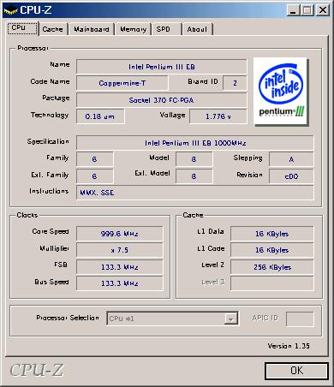Click the technology value '0.18 um'

pyautogui.click(x=100, y=116)
